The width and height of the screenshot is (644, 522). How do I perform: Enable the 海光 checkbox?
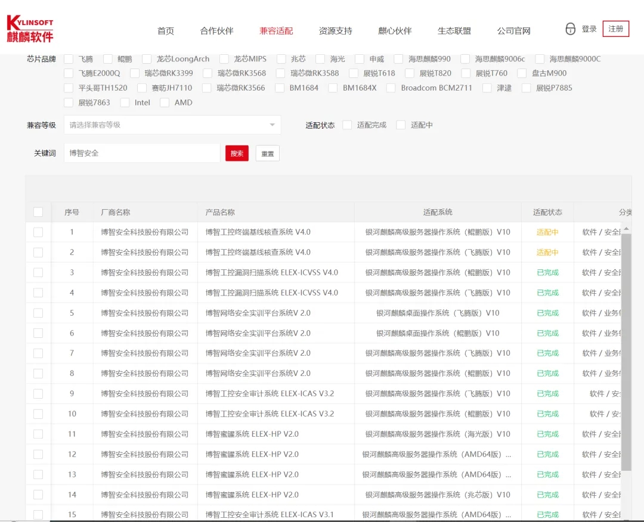coord(320,59)
